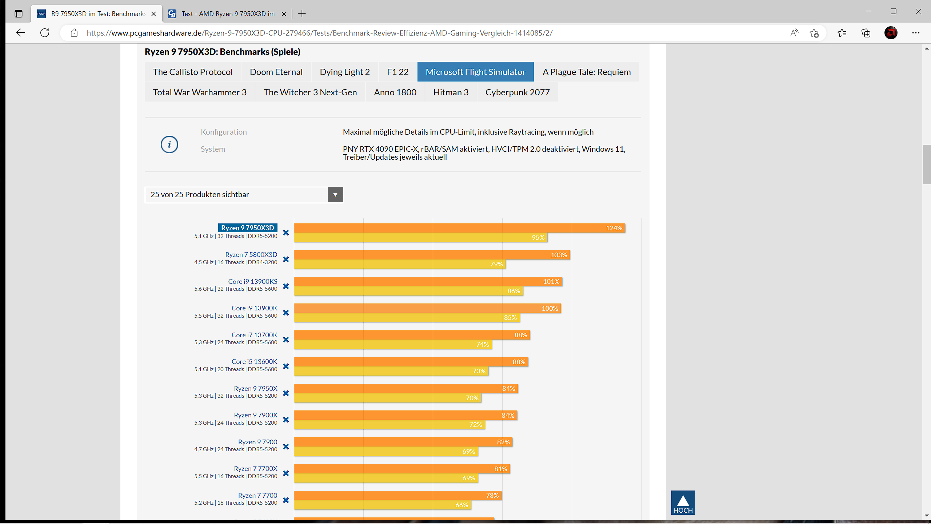Open browser Settings and more menu

916,33
